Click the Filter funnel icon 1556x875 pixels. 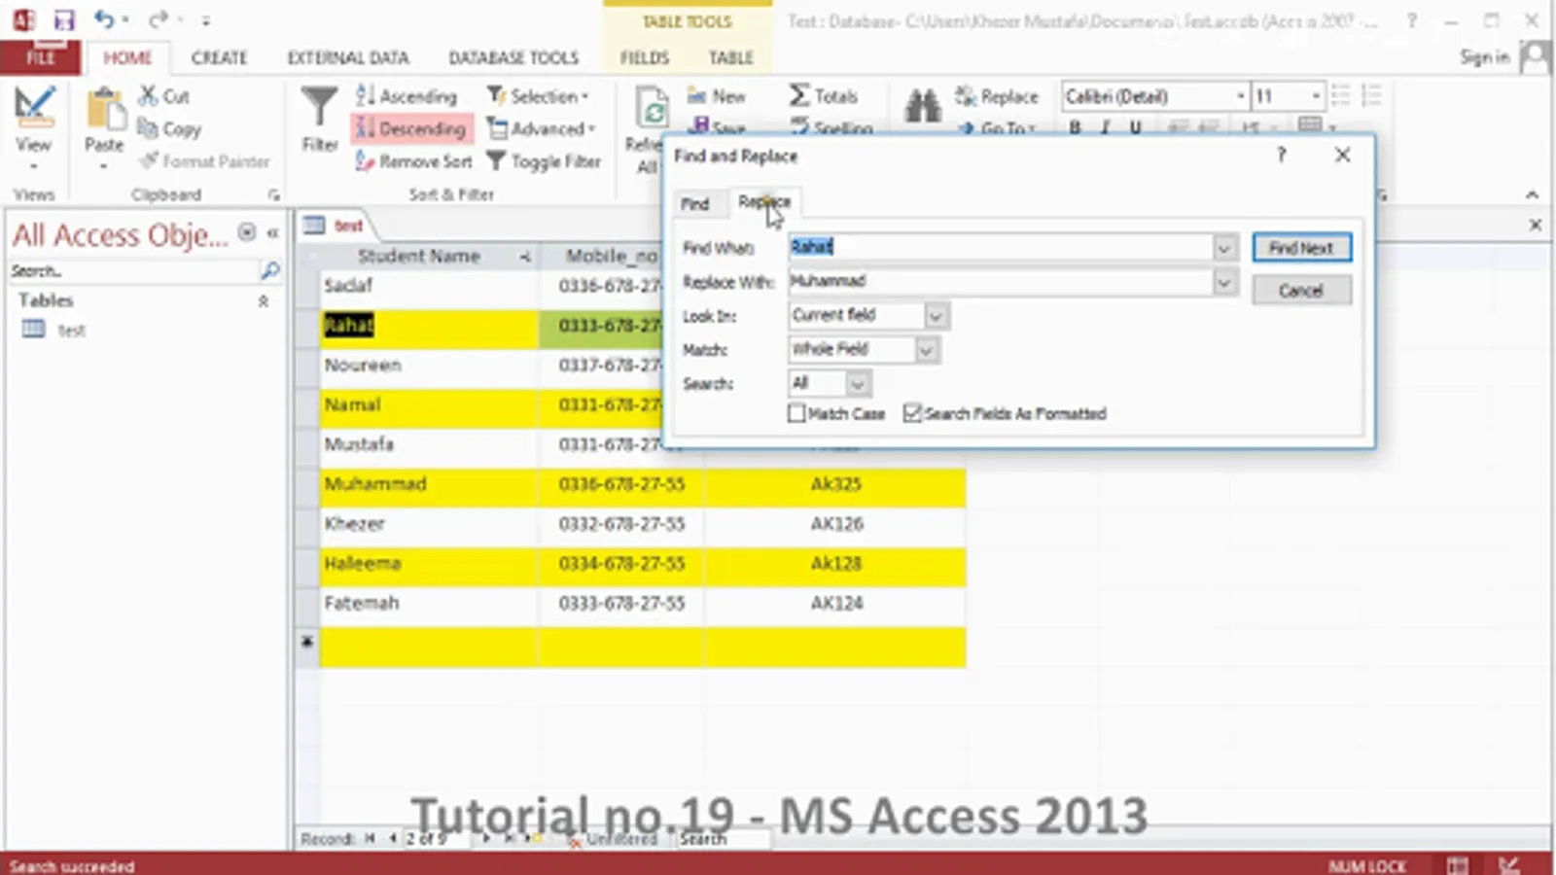319,120
